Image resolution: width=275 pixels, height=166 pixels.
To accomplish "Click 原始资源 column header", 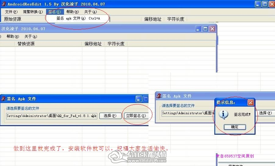I will (12, 19).
